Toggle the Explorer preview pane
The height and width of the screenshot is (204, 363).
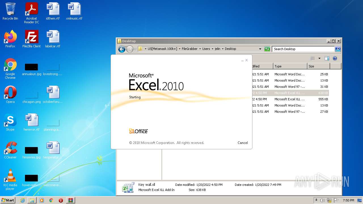pos(327,58)
